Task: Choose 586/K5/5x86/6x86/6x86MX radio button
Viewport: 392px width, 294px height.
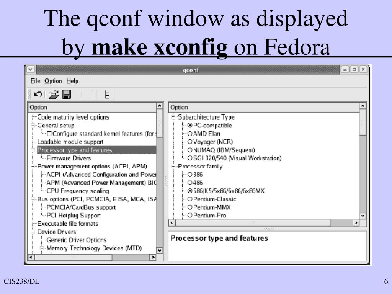Action: click(x=190, y=191)
